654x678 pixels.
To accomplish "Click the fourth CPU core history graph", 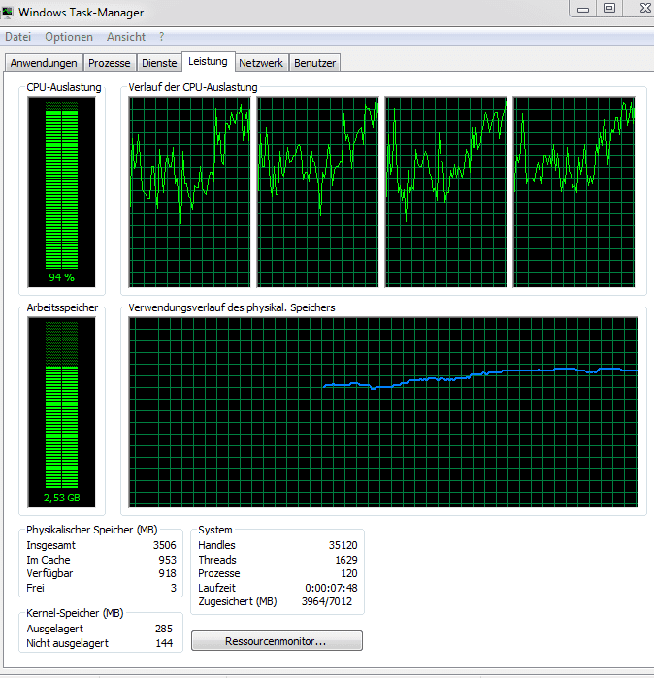I will point(574,192).
